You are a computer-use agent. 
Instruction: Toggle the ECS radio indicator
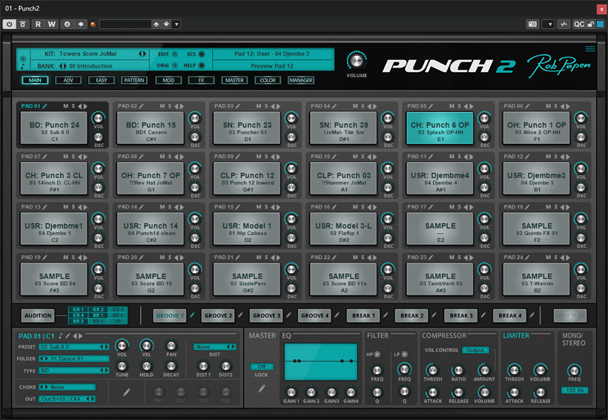[x=202, y=54]
